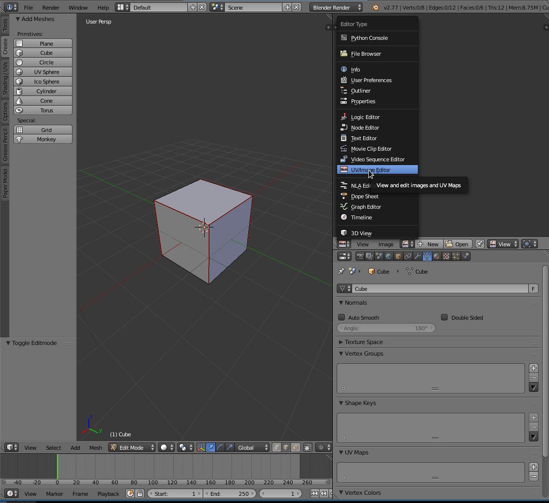The image size is (549, 503).
Task: Open the Texture properties tab (checker icon)
Action: 446,256
